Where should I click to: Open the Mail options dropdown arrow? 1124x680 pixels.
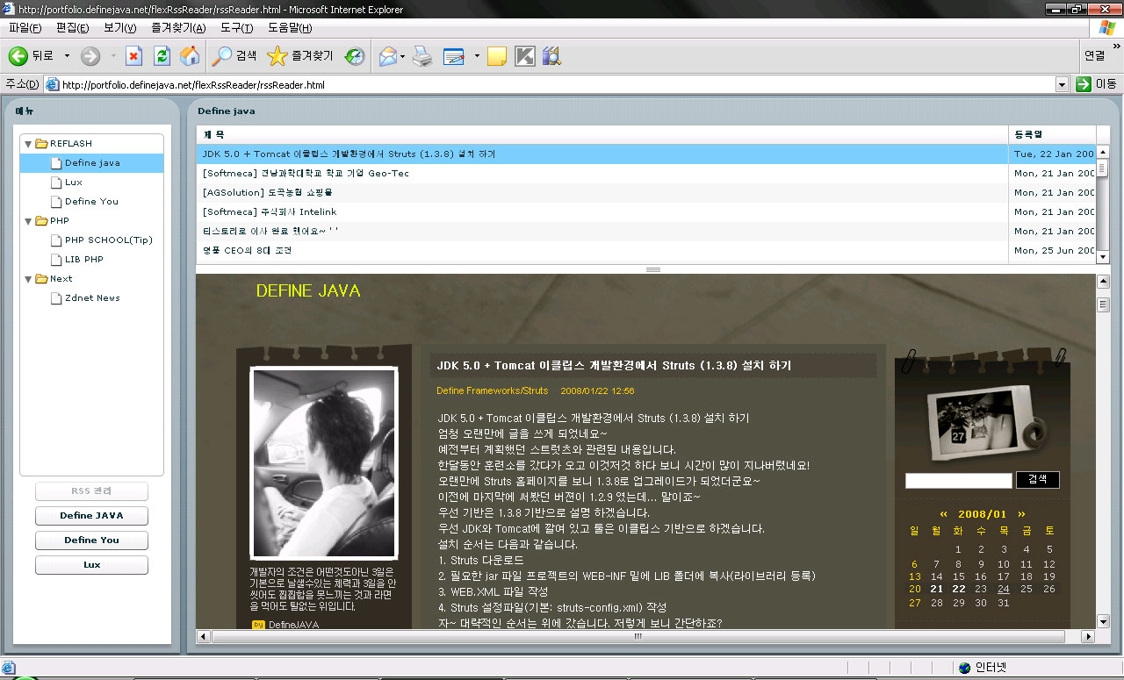[x=403, y=56]
